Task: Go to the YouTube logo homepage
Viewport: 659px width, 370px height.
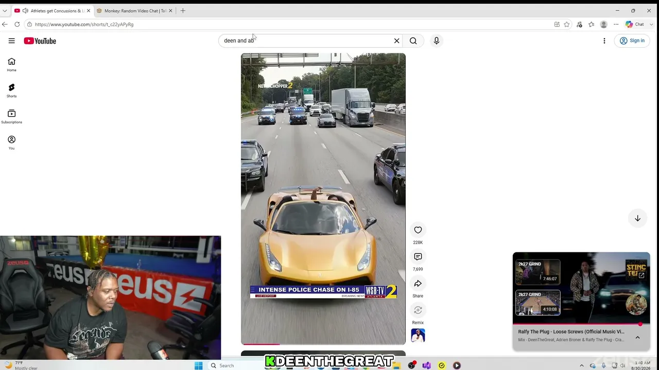Action: [x=40, y=41]
